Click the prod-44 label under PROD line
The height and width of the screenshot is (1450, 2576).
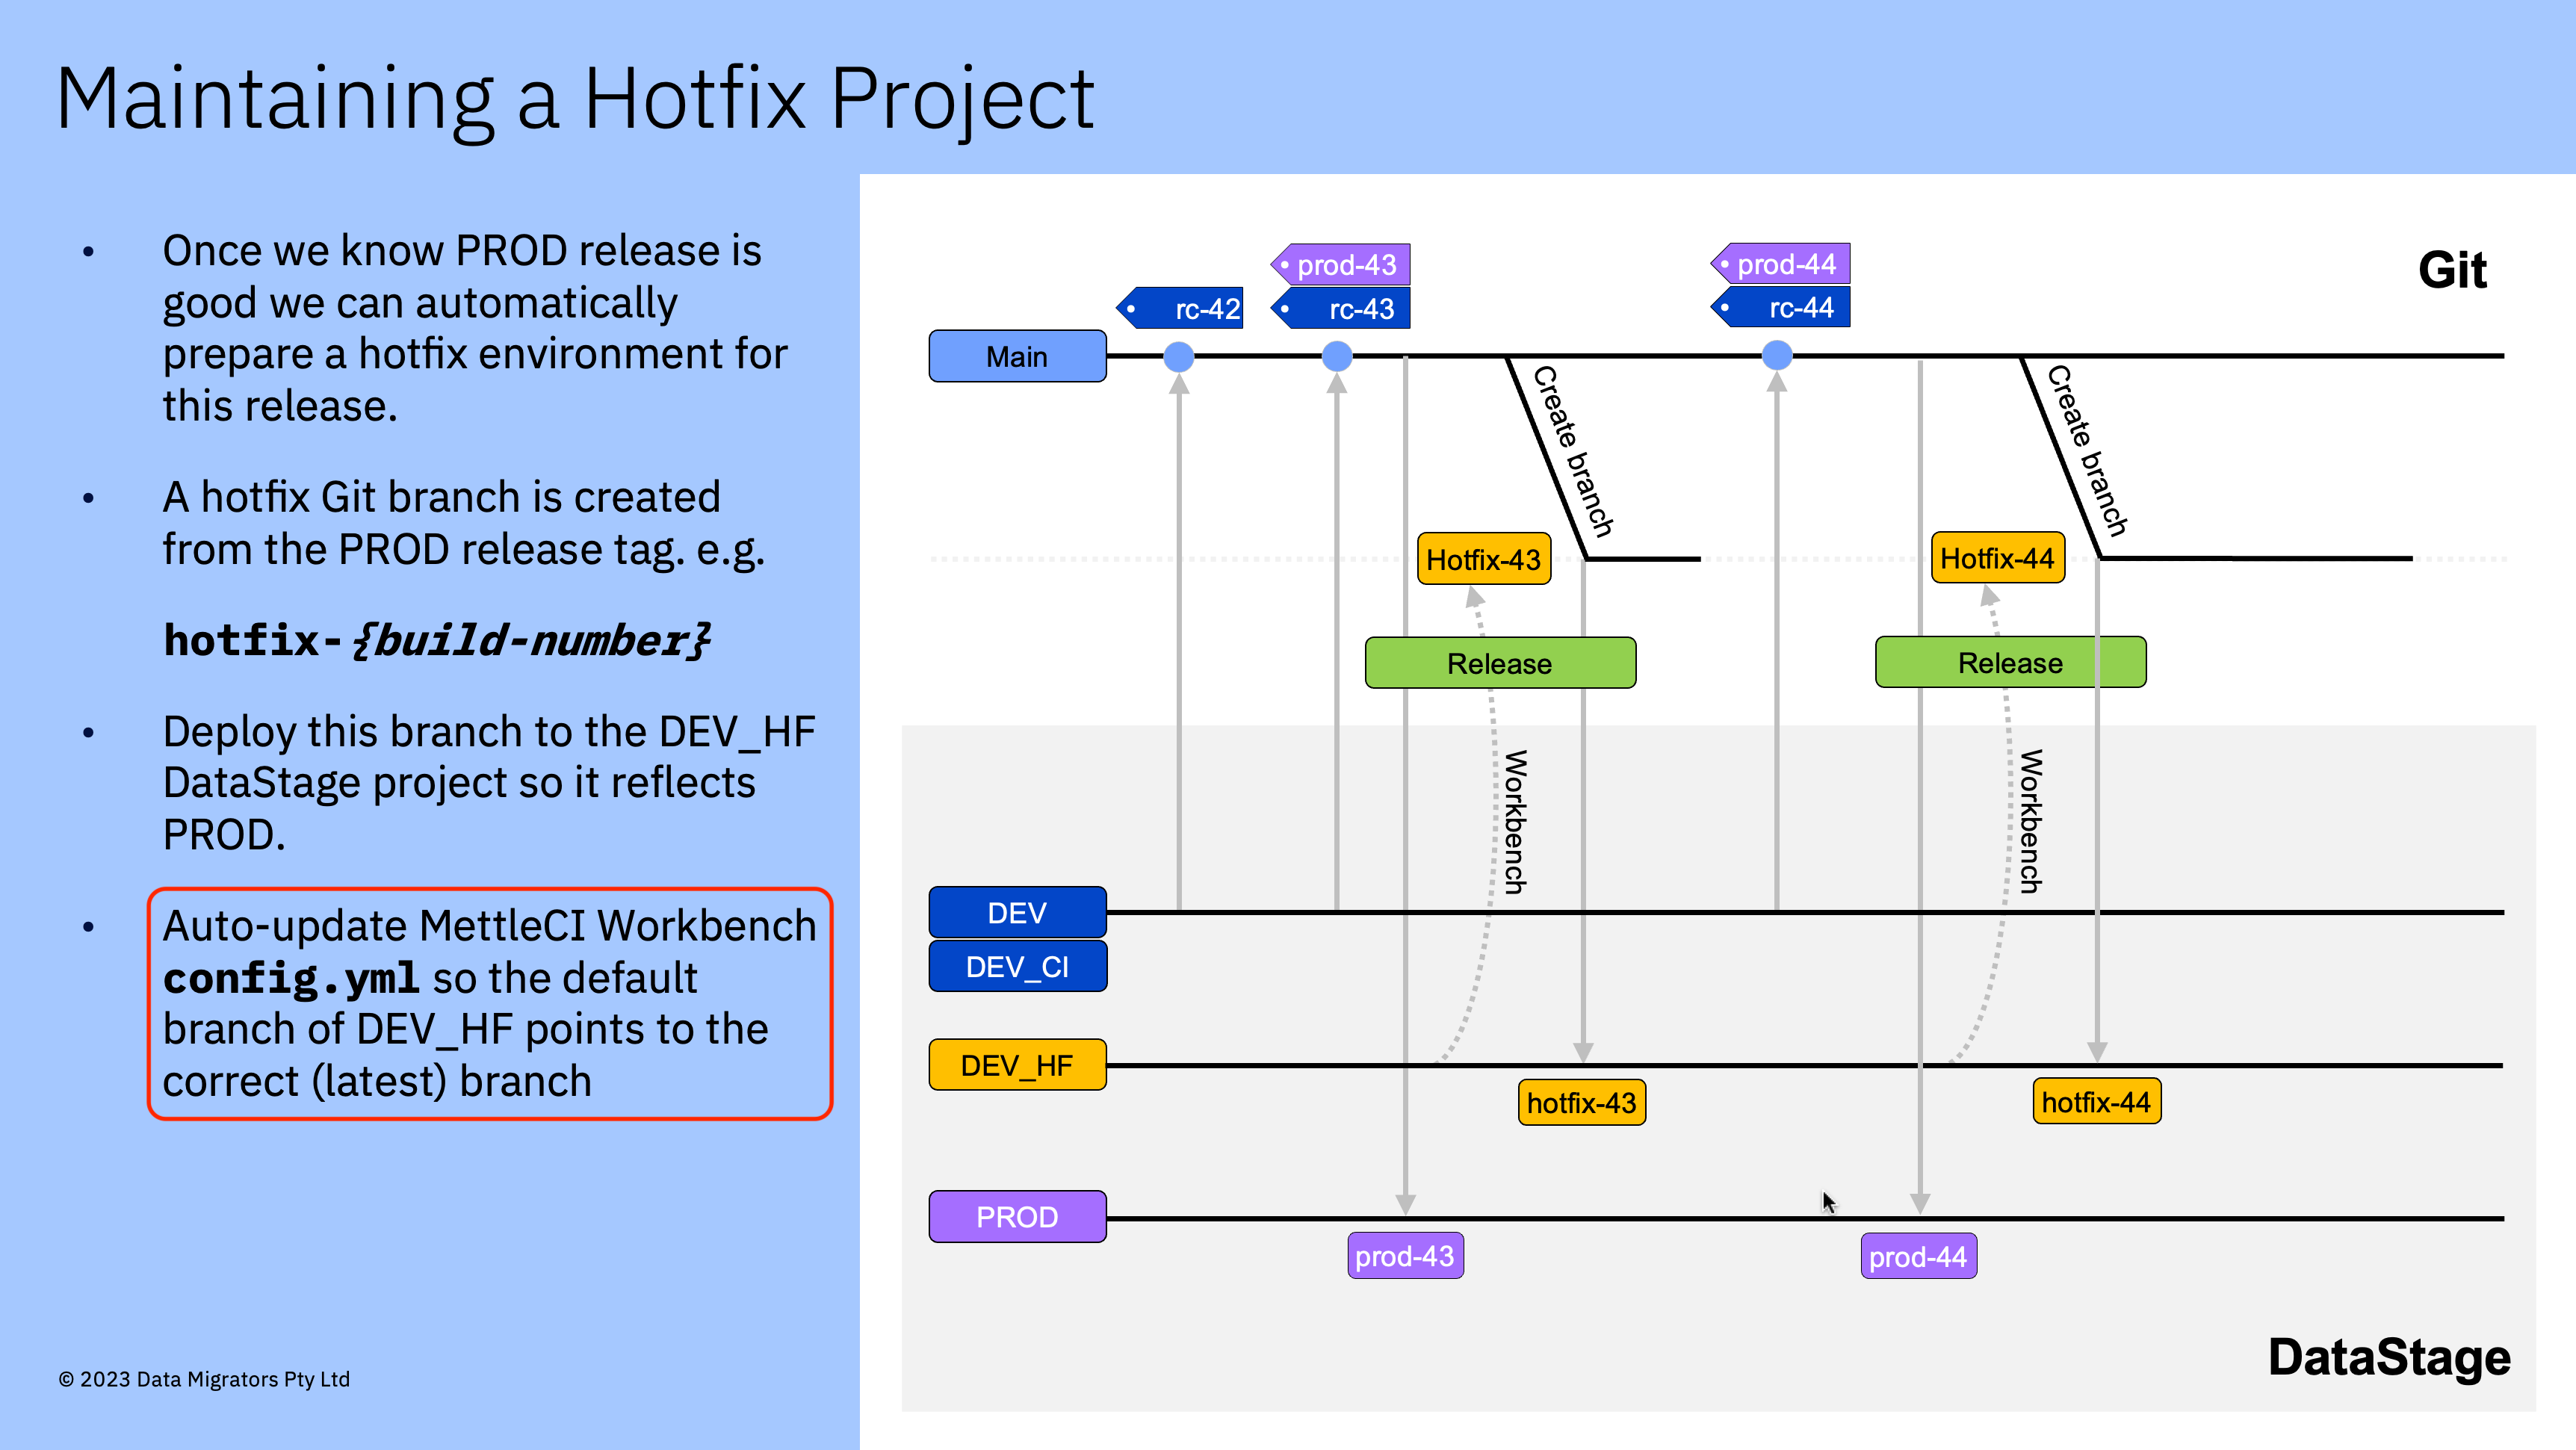[1918, 1256]
